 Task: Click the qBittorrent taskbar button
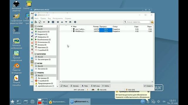point(80,101)
